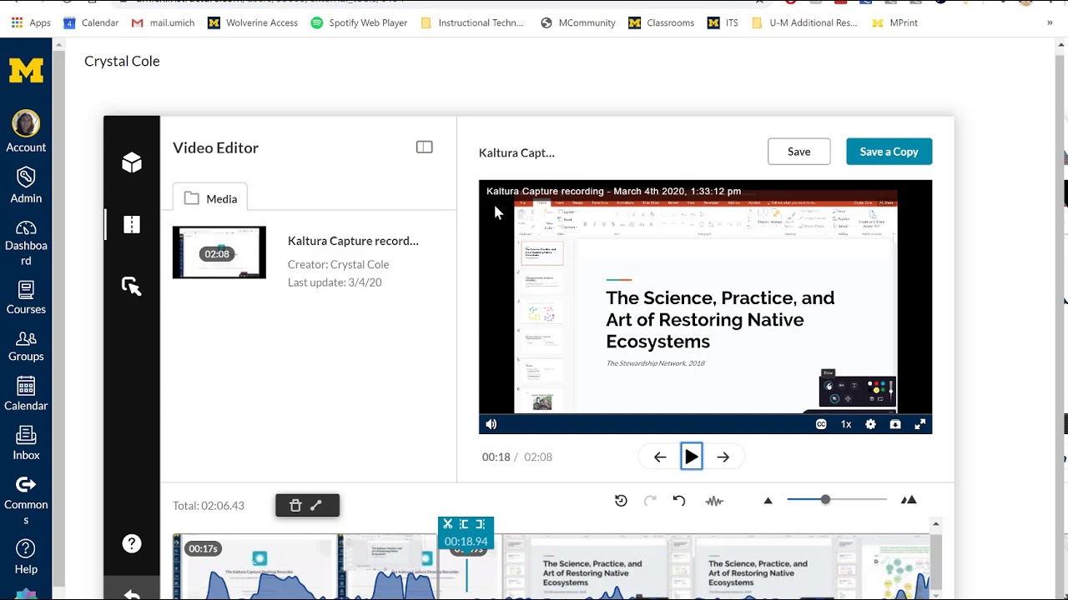Delete the selected timeline segment
The width and height of the screenshot is (1068, 600).
tap(295, 505)
